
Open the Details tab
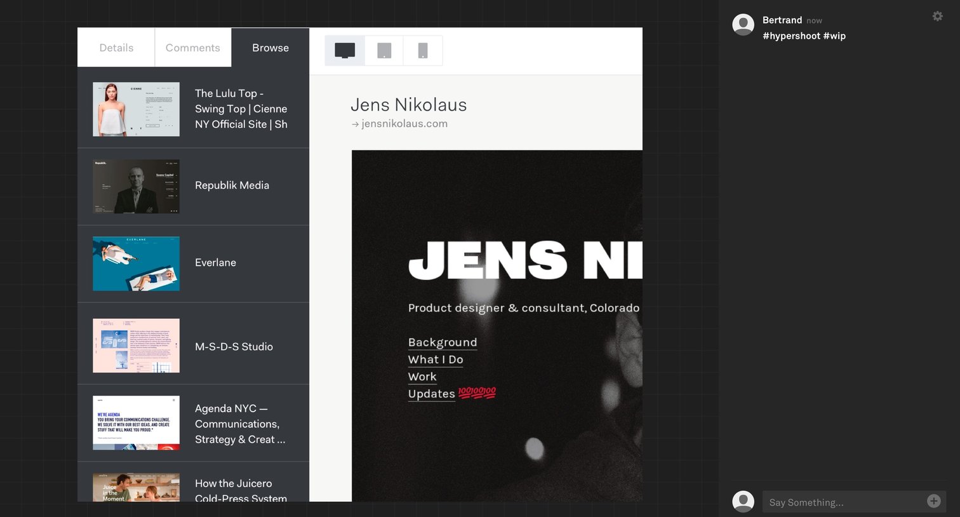116,48
